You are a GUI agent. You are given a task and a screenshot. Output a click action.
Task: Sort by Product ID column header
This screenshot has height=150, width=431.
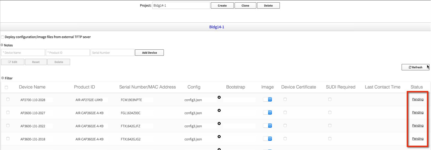[84, 87]
